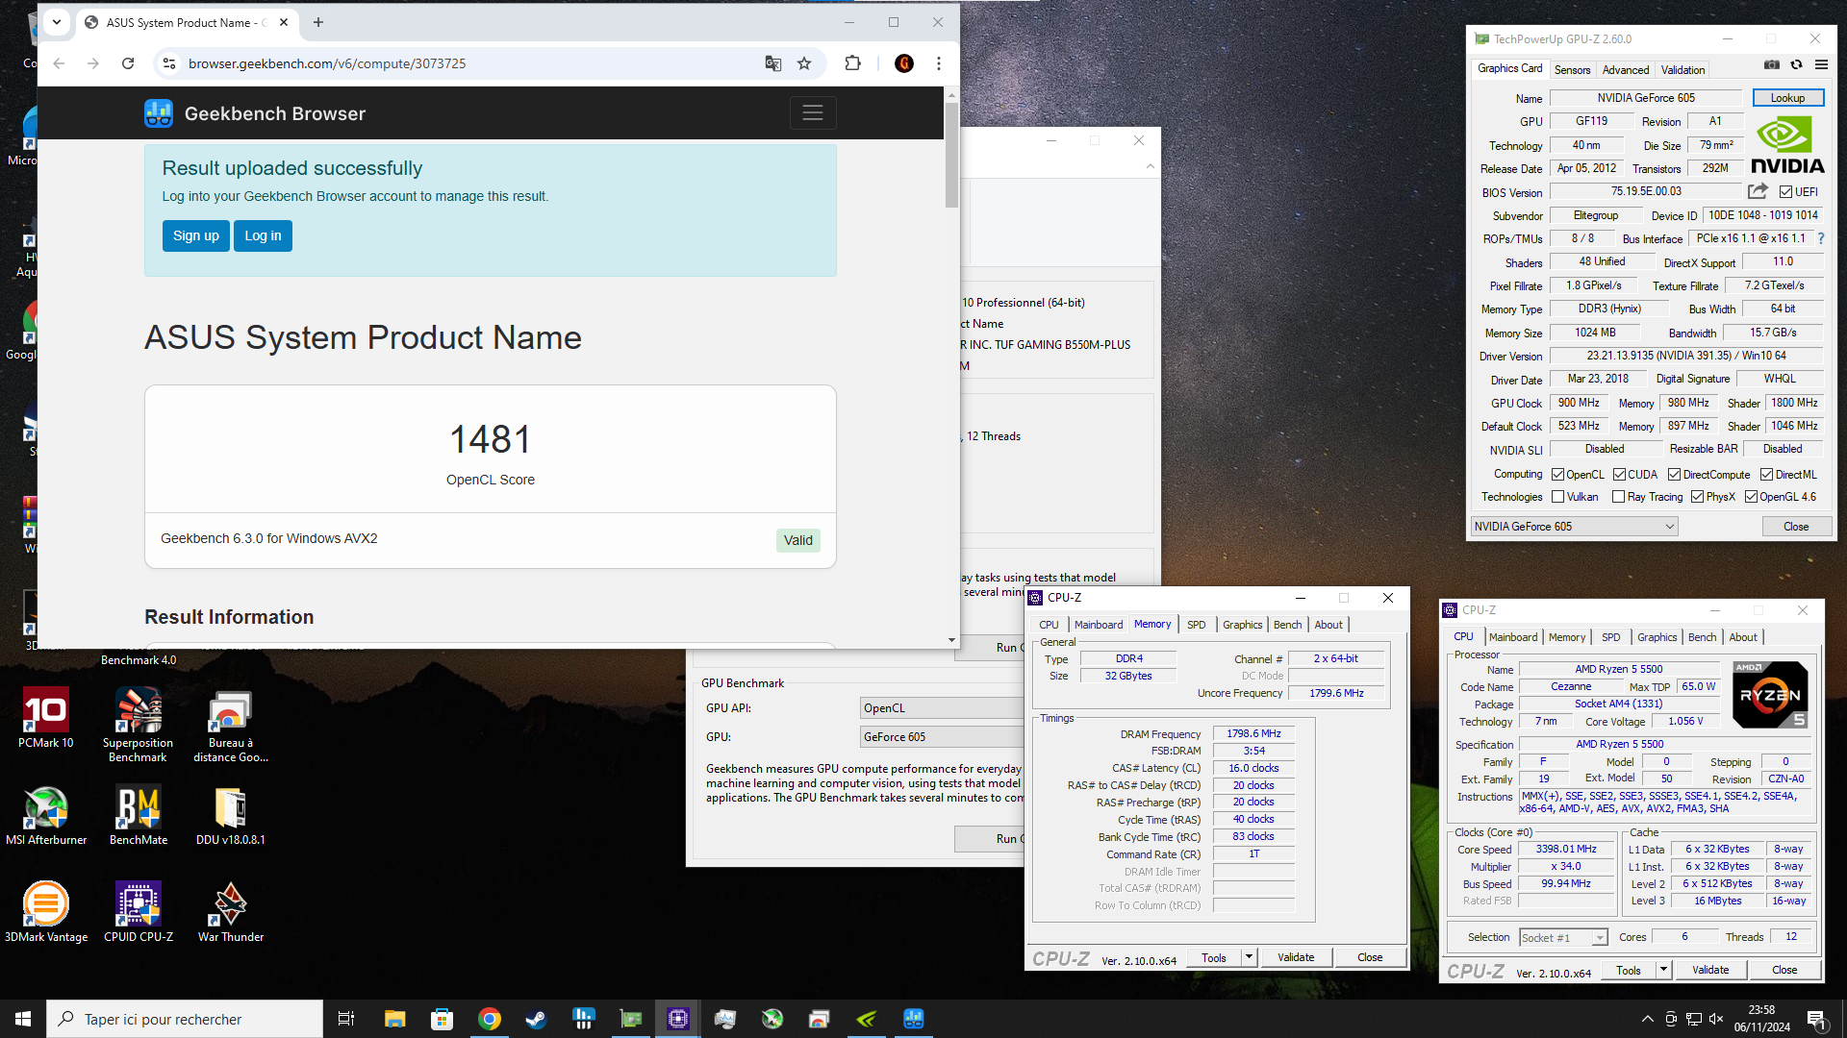
Task: Expand the Socket #1 selection dropdown
Action: point(1562,938)
